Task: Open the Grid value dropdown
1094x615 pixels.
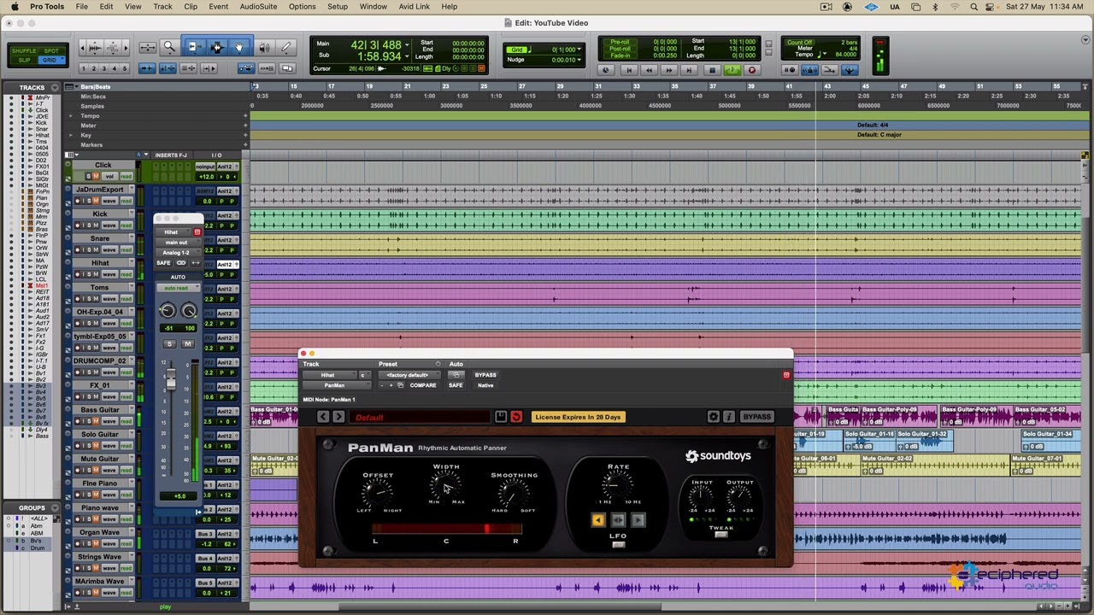Action: (x=580, y=50)
